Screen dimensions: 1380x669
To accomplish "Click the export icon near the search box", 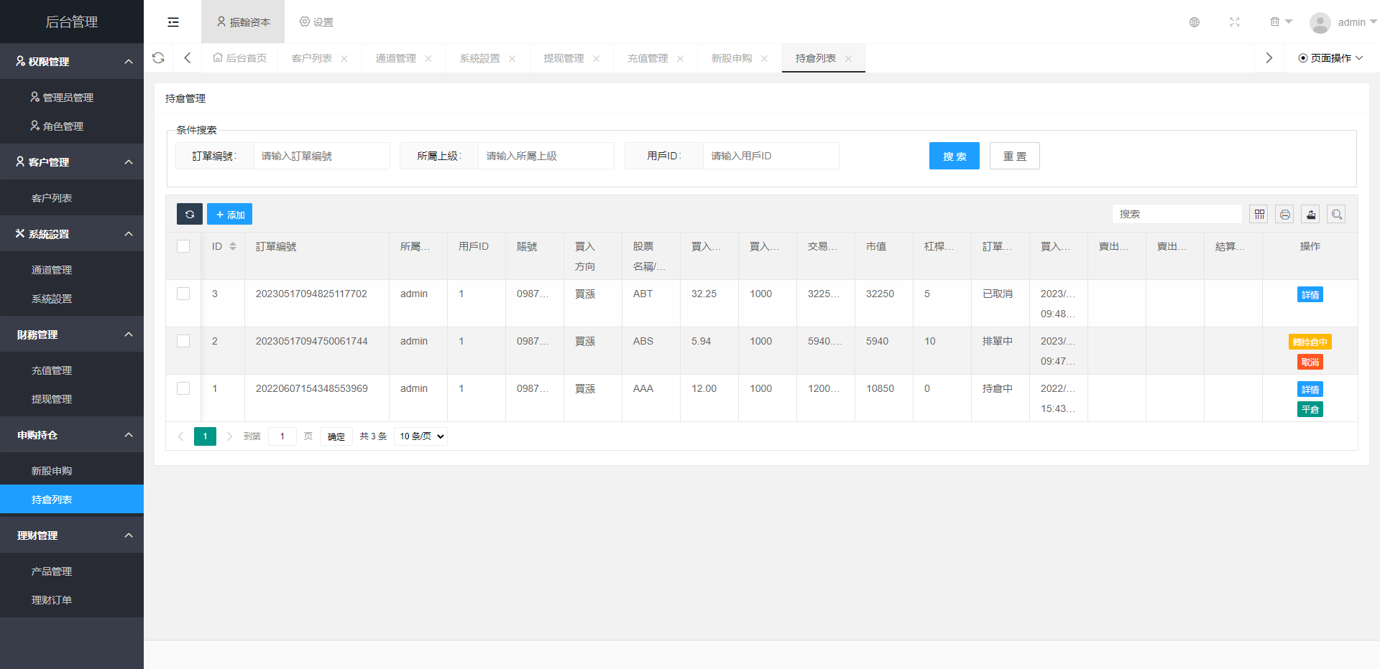I will [x=1310, y=214].
